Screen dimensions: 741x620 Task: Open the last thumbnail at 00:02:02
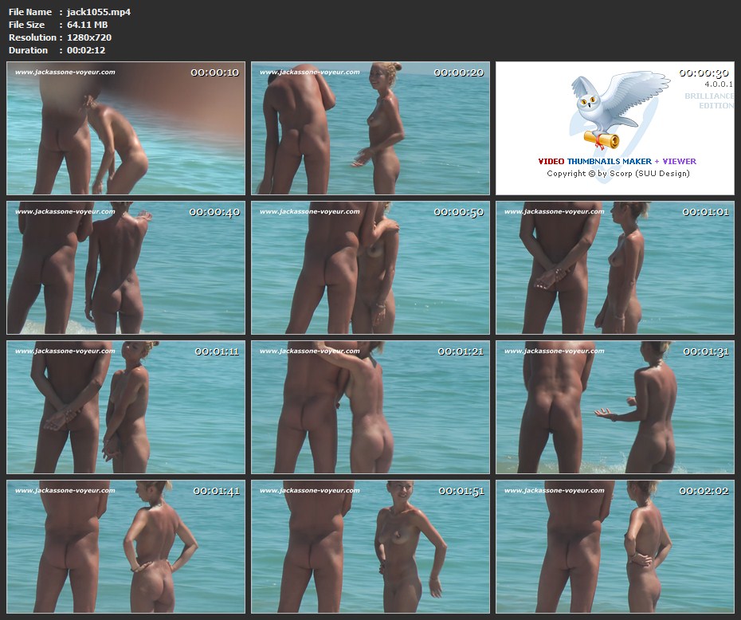pyautogui.click(x=615, y=547)
